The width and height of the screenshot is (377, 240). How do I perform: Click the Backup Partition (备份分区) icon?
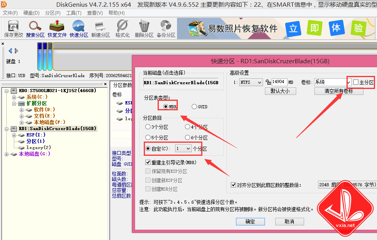pyautogui.click(x=166, y=29)
